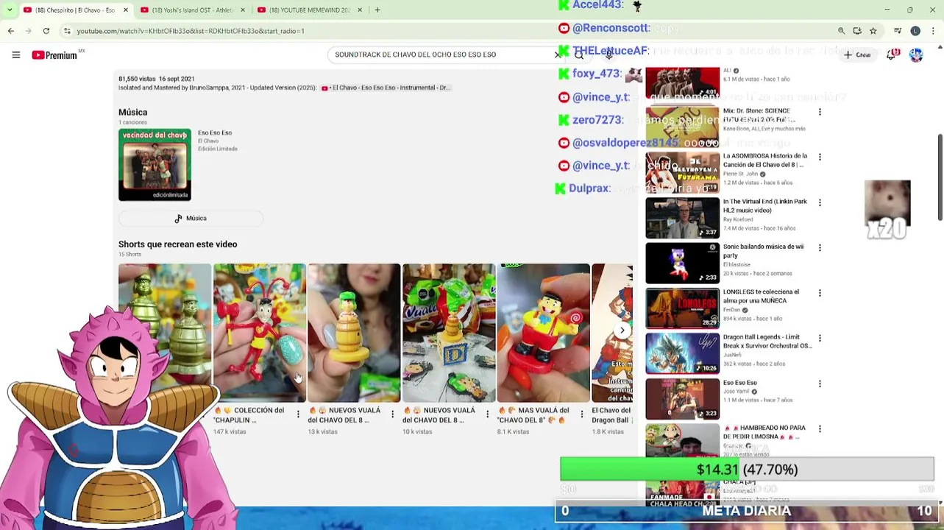Click the YouTube search field
Screen dimensions: 944x530
pyautogui.click(x=441, y=54)
